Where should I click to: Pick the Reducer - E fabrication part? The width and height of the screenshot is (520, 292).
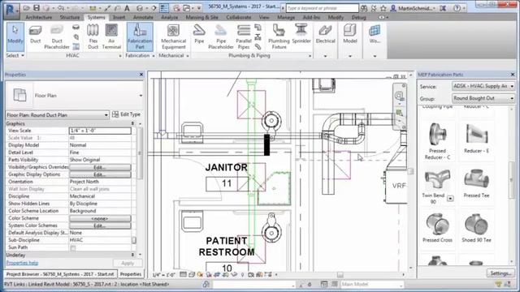coord(476,139)
